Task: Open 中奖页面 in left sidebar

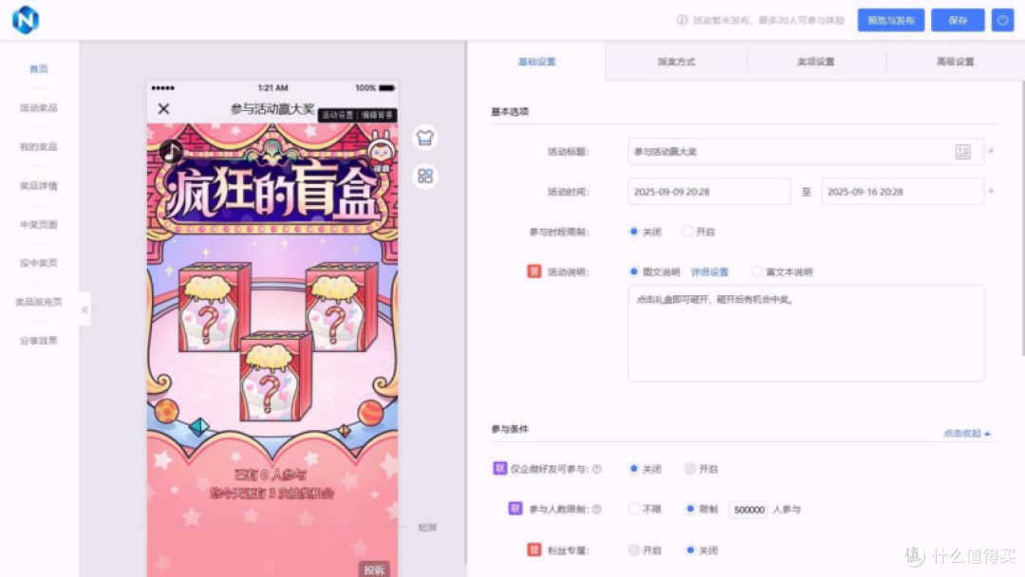Action: point(39,224)
